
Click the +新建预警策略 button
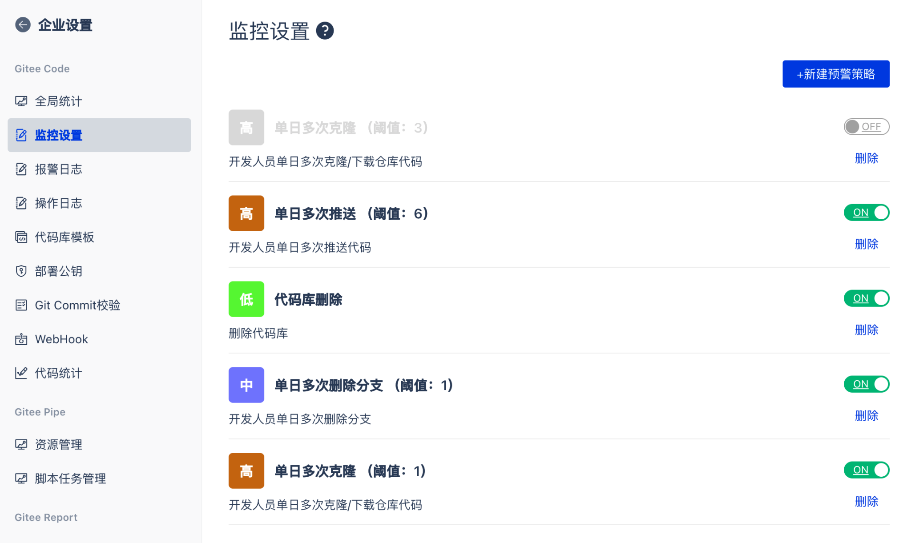coord(836,74)
